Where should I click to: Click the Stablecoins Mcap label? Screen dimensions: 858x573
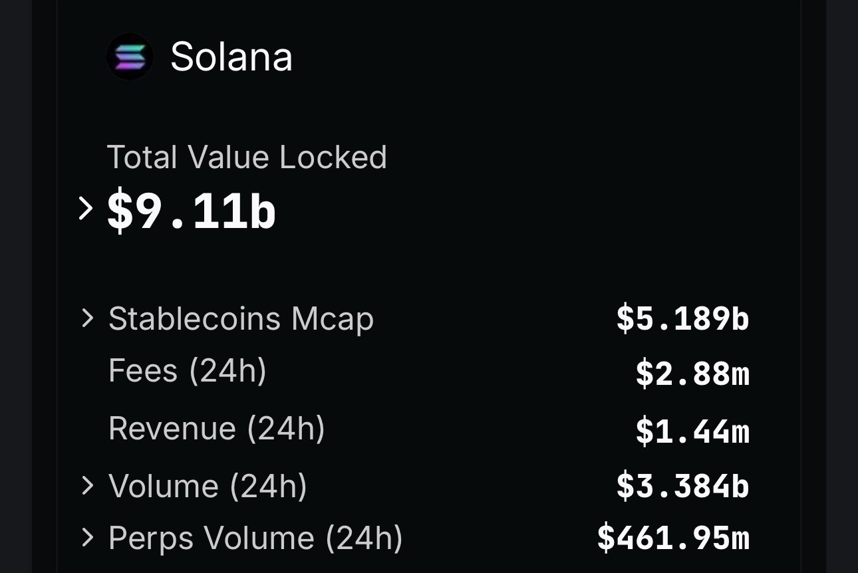click(241, 319)
